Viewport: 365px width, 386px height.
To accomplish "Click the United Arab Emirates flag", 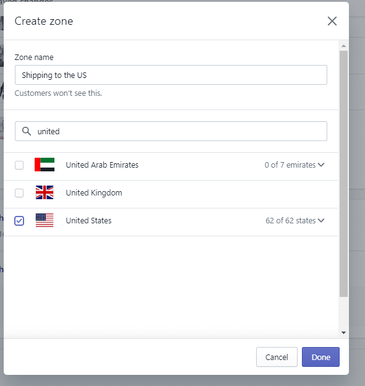I will (45, 165).
